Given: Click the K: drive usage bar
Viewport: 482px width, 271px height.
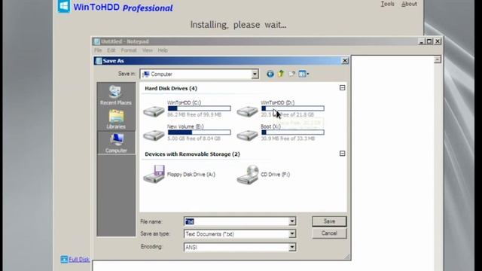Looking at the screenshot, I should coord(293,132).
